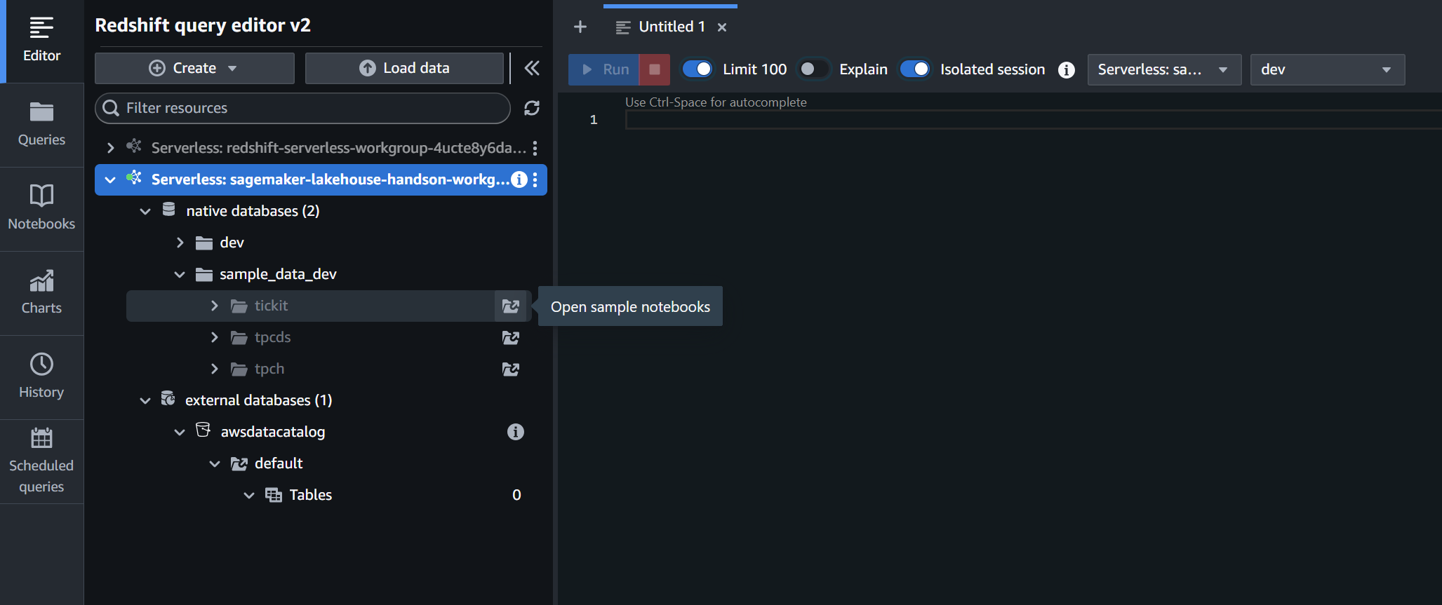The image size is (1442, 605).
Task: Toggle the Explain switch
Action: coord(814,69)
